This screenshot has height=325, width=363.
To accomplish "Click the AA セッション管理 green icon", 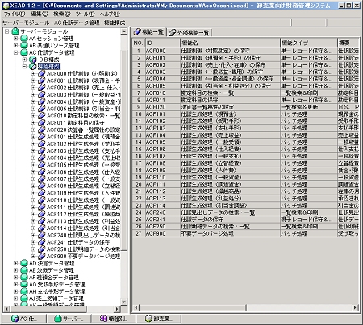I will click(24, 39).
